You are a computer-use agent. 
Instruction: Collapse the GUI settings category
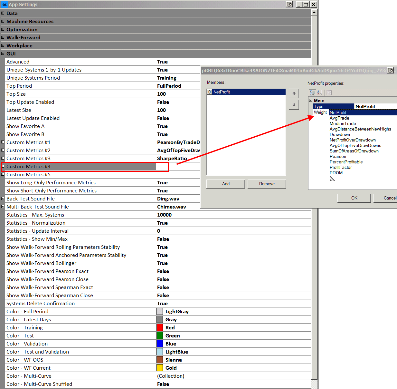pos(3,53)
